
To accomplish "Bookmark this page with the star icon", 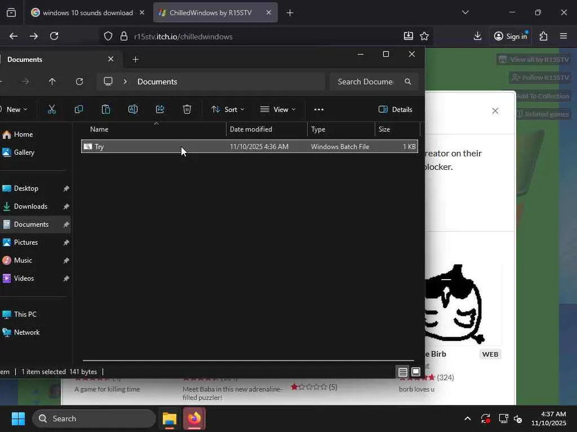I will [424, 36].
